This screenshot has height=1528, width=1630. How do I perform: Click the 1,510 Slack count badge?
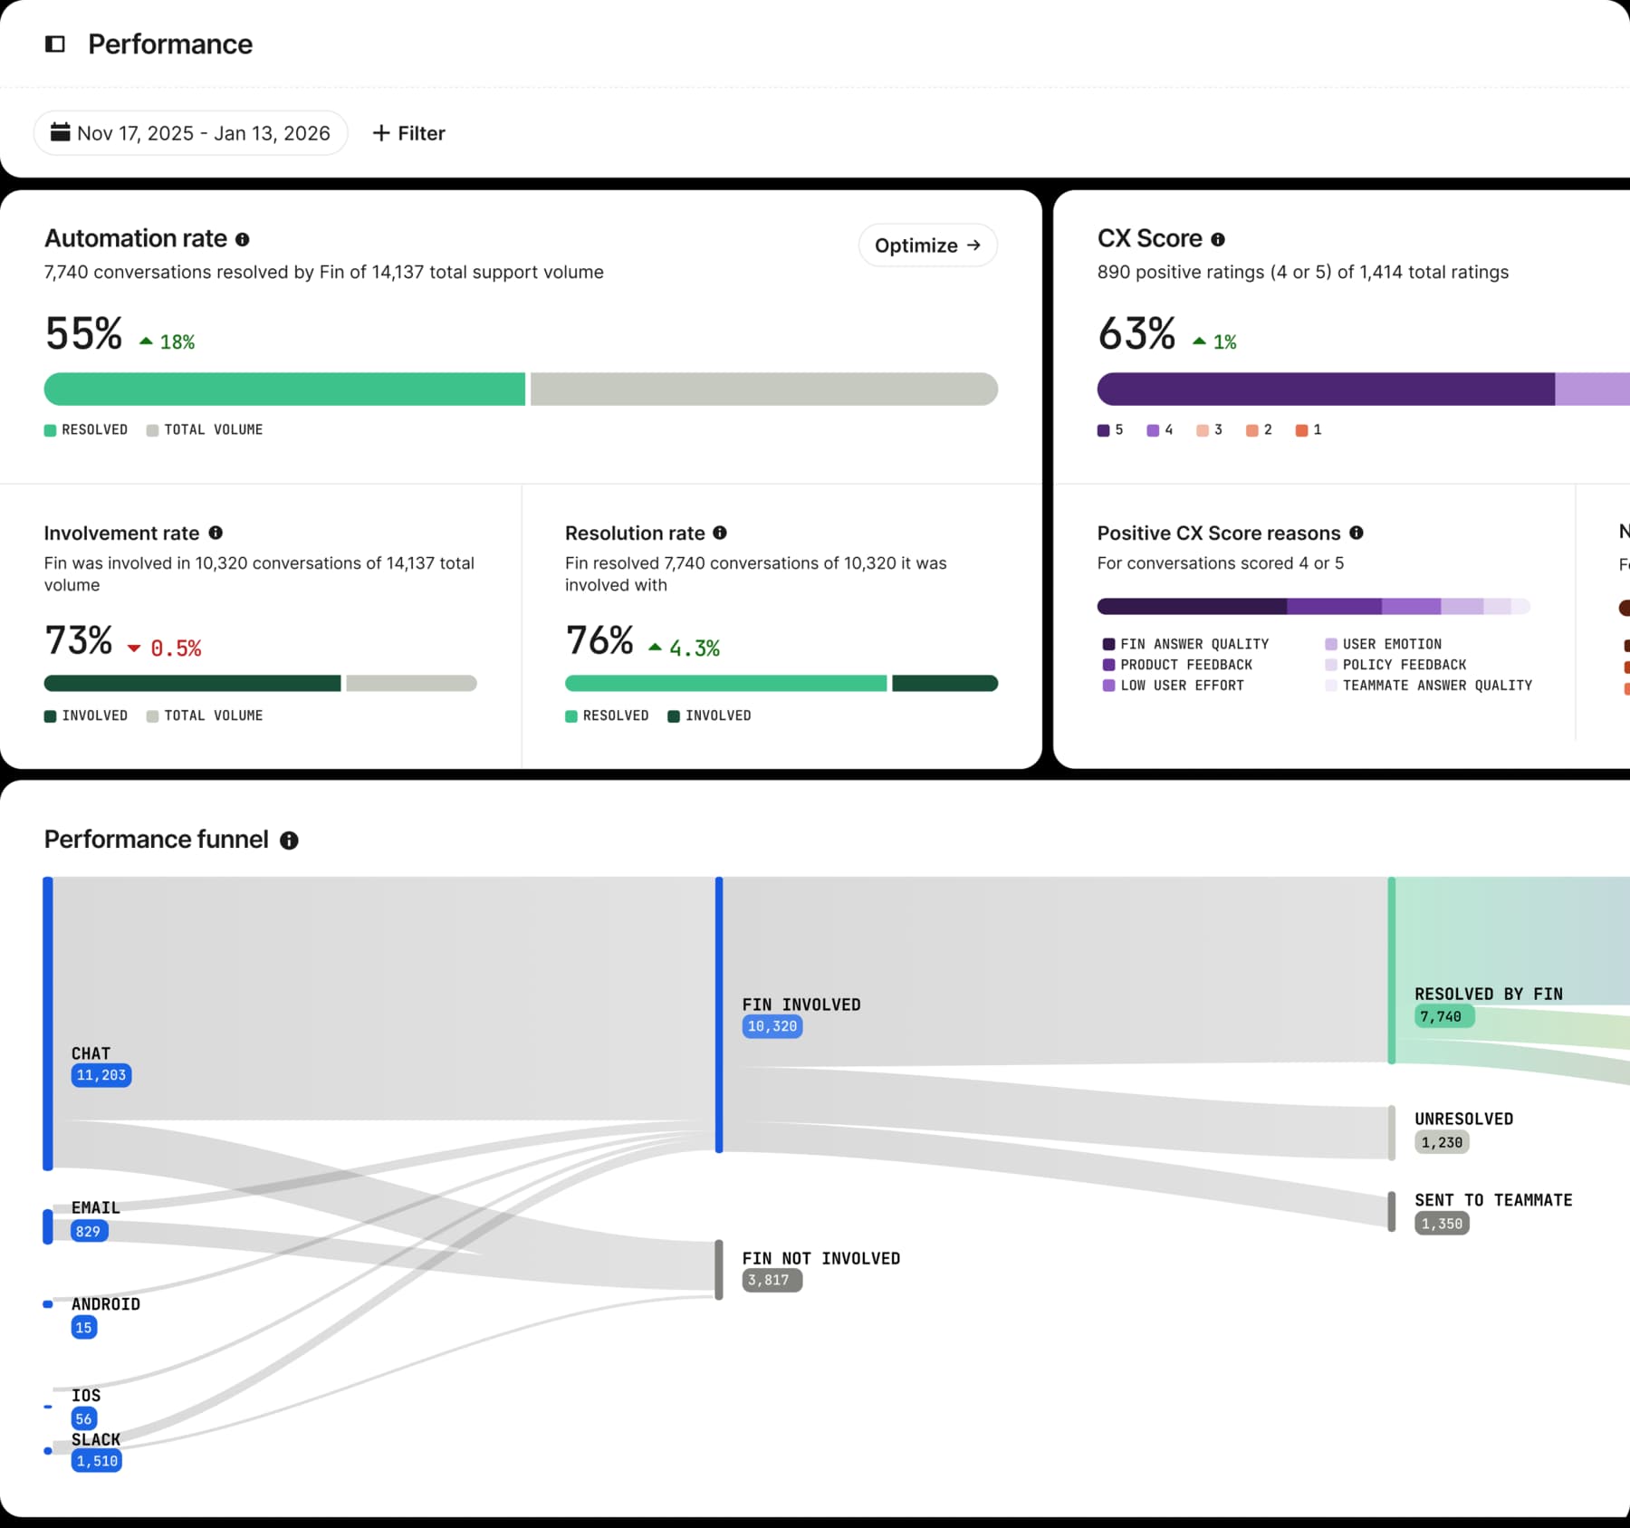(97, 1461)
